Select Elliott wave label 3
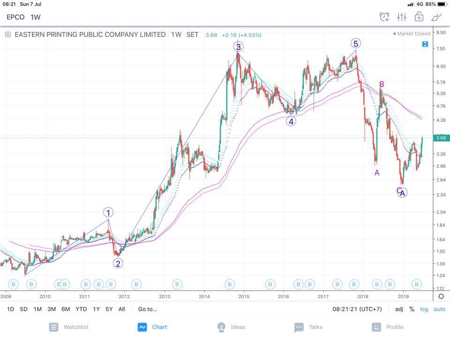The width and height of the screenshot is (450, 337). pos(239,46)
